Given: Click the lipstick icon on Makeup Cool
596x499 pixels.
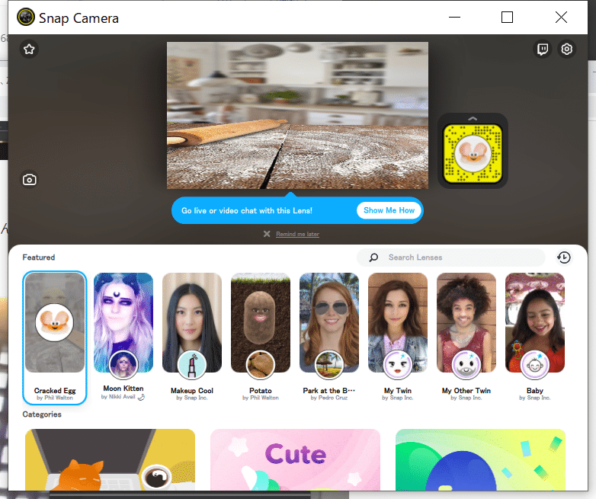Looking at the screenshot, I should pos(192,365).
